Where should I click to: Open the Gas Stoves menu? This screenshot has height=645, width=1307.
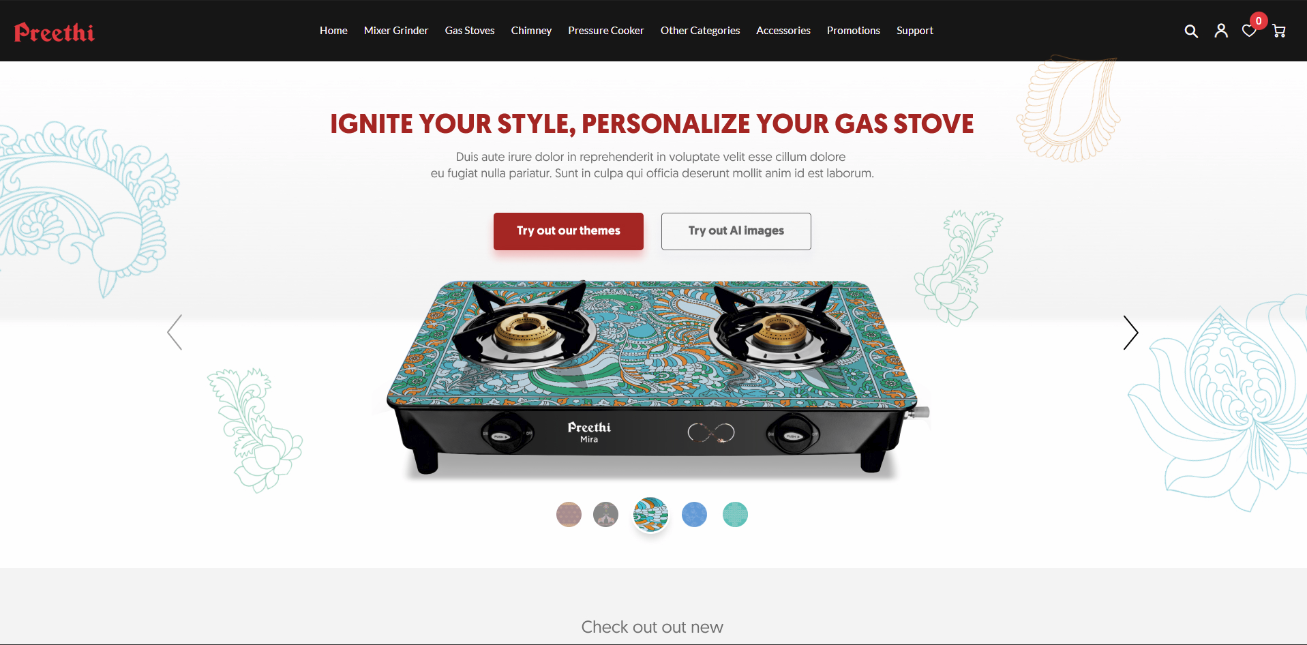point(470,31)
